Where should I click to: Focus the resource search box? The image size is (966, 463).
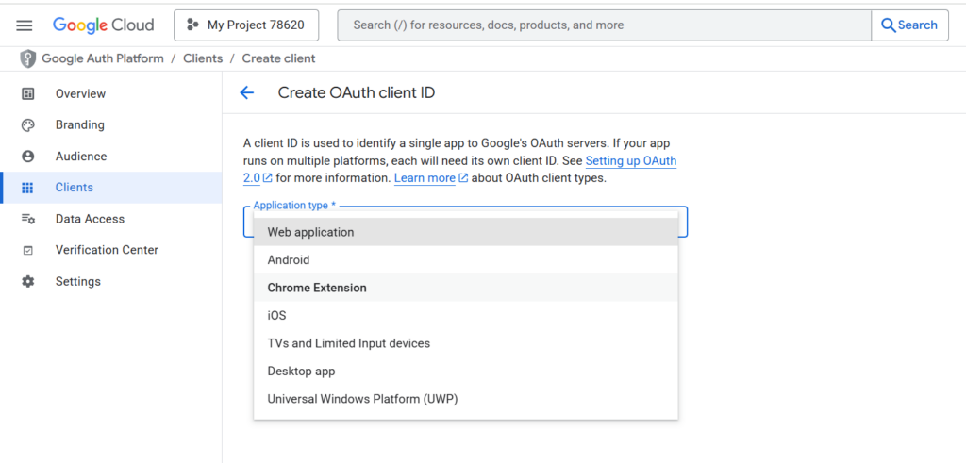pyautogui.click(x=605, y=25)
